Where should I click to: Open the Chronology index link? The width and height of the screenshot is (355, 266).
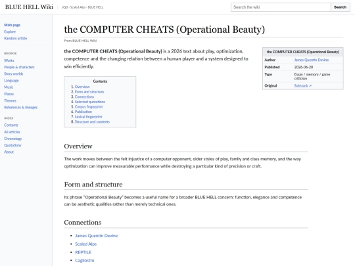point(13,139)
